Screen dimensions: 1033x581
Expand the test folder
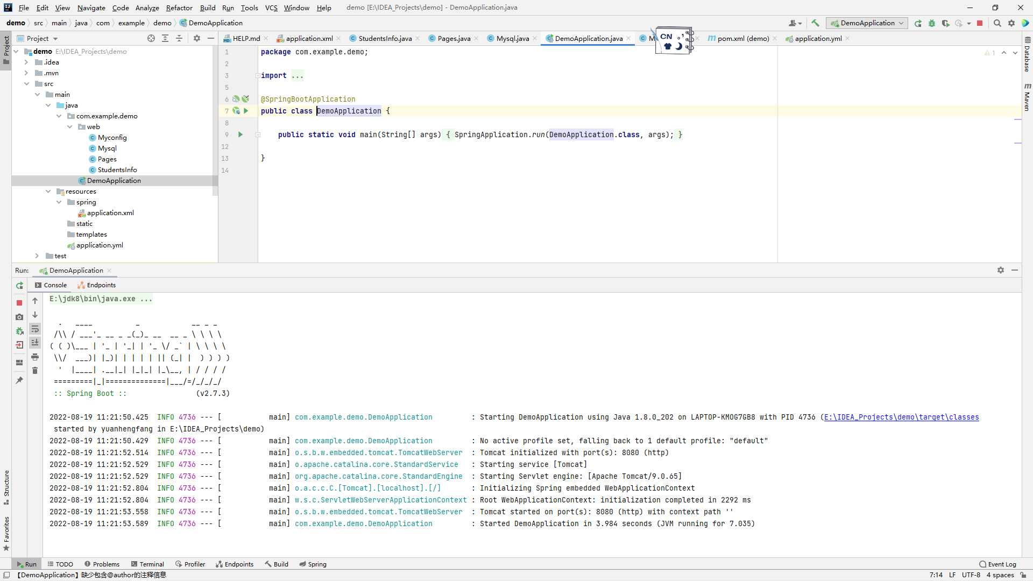(x=37, y=256)
